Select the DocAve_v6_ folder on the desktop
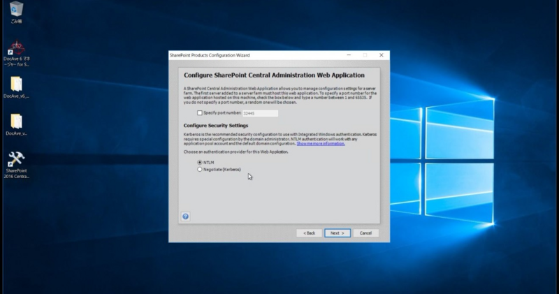 16,87
